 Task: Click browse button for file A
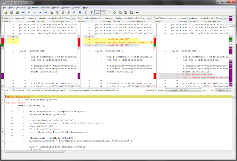click(74, 18)
